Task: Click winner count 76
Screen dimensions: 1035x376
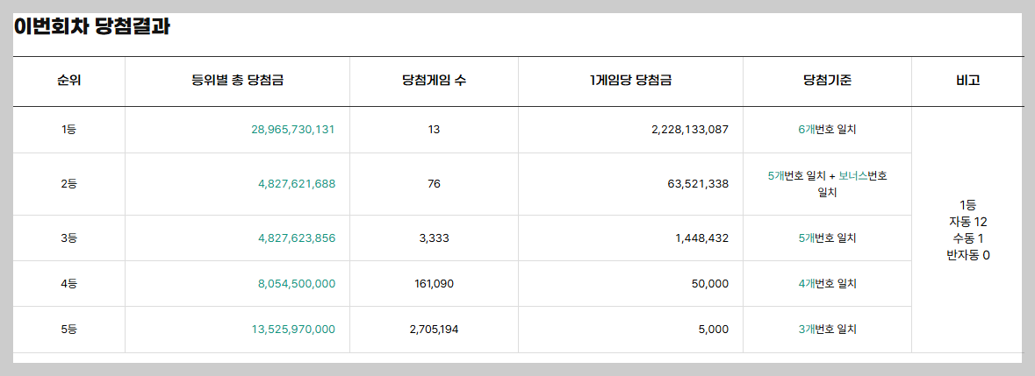Action: 434,184
